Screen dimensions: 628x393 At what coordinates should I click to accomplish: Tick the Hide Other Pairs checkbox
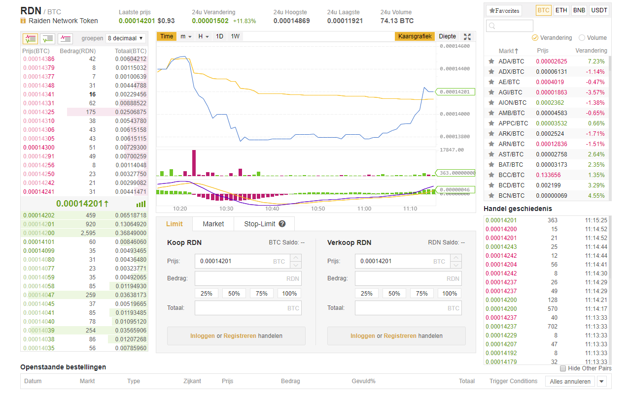click(x=563, y=368)
